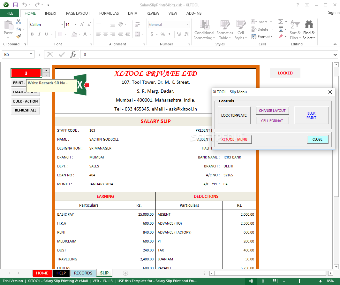Open the font size dropdown
The width and height of the screenshot is (340, 285).
click(x=76, y=24)
